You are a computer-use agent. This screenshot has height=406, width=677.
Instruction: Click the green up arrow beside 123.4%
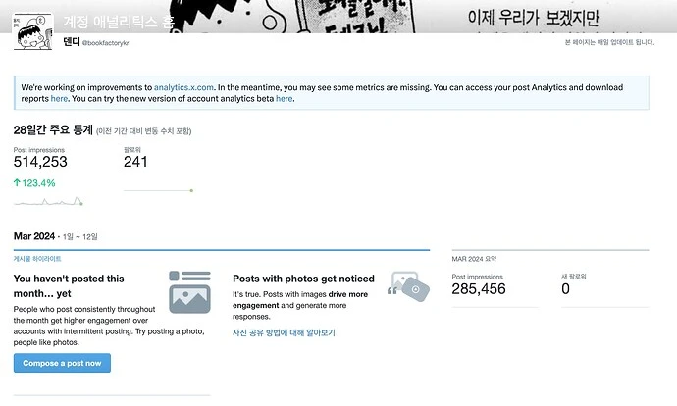(17, 183)
